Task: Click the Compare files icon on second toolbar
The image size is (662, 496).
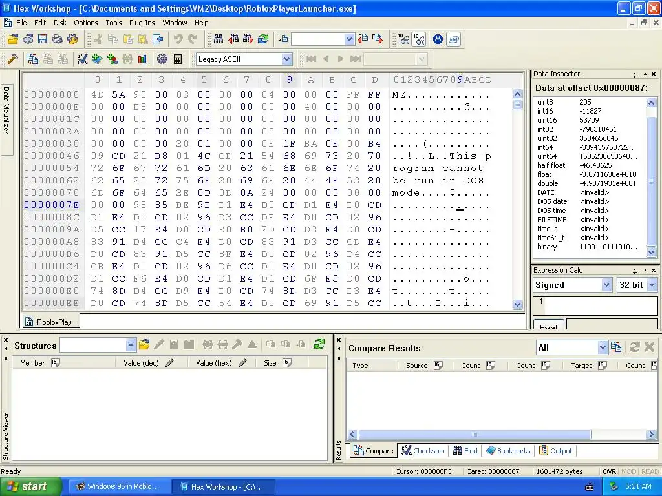Action: 32,59
